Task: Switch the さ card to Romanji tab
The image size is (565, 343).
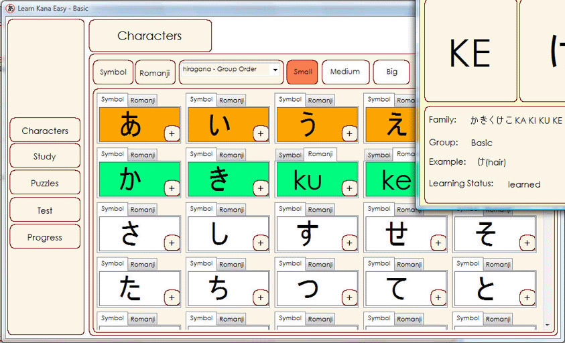Action: [142, 210]
